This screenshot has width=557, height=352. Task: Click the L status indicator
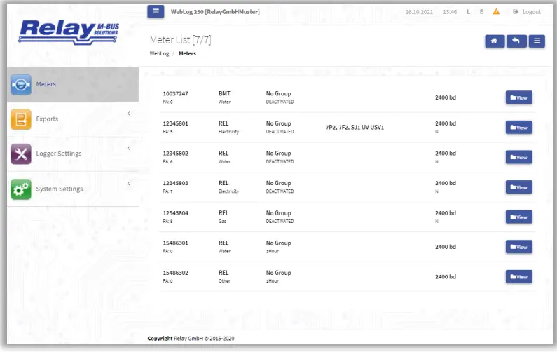[468, 12]
